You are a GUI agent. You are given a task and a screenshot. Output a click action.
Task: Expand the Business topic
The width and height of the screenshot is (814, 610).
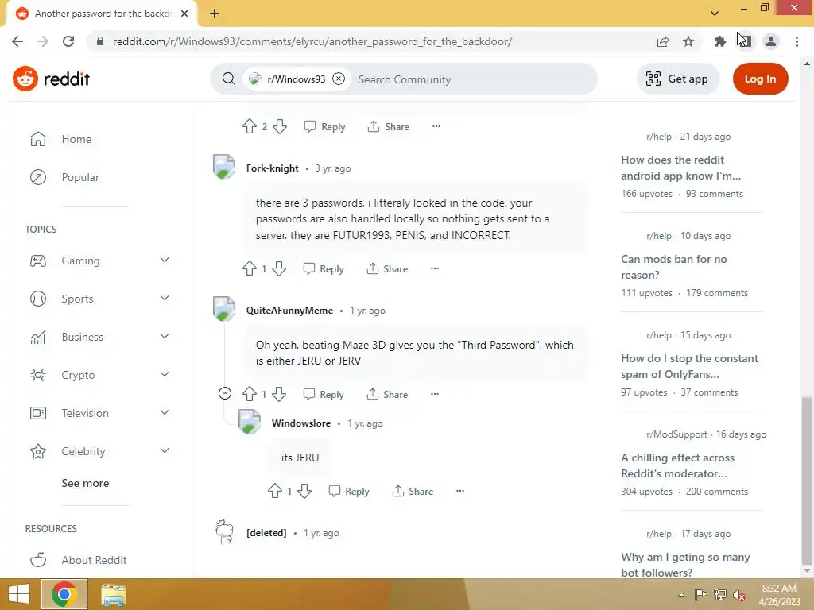[164, 336]
